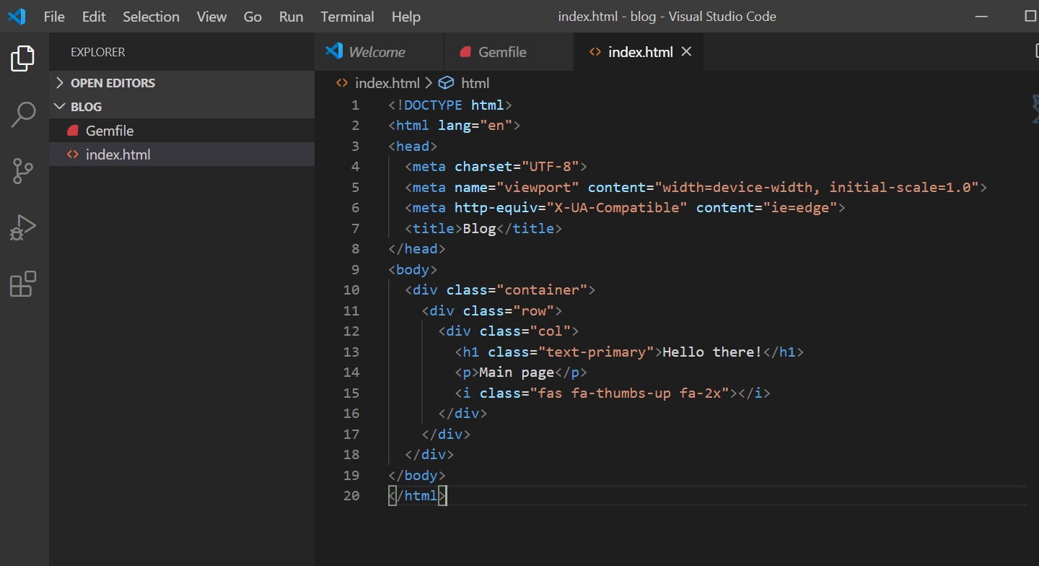
Task: Close the index.html tab
Action: [x=687, y=51]
